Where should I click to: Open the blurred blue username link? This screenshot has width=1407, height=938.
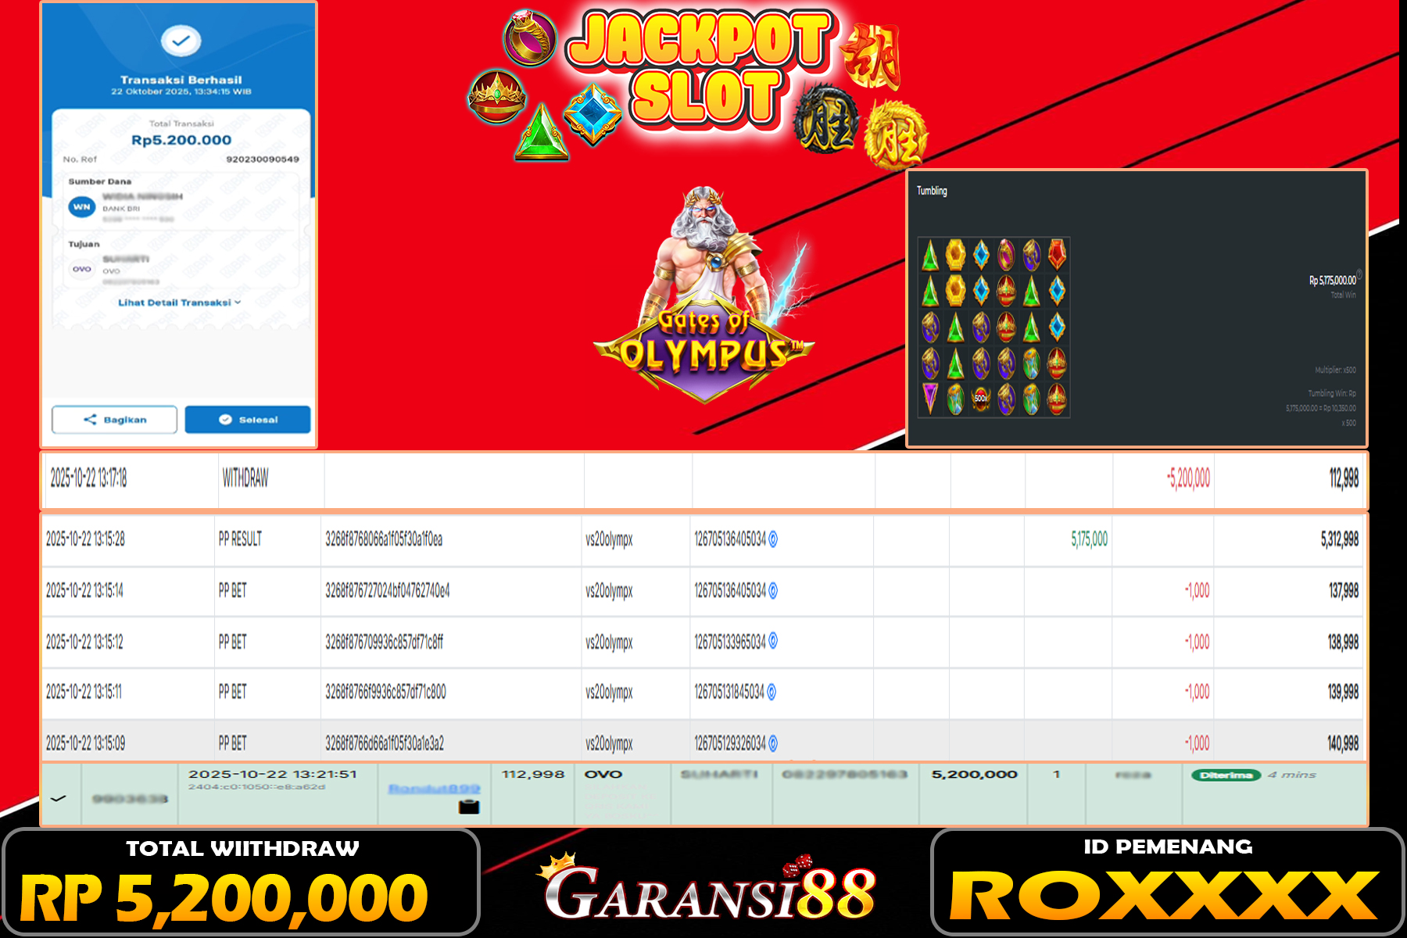click(x=434, y=789)
